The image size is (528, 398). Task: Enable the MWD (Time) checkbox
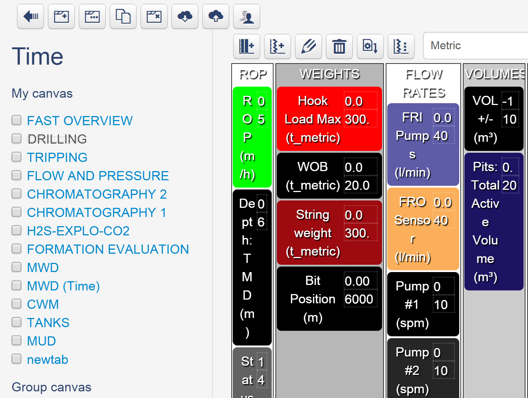pyautogui.click(x=17, y=285)
